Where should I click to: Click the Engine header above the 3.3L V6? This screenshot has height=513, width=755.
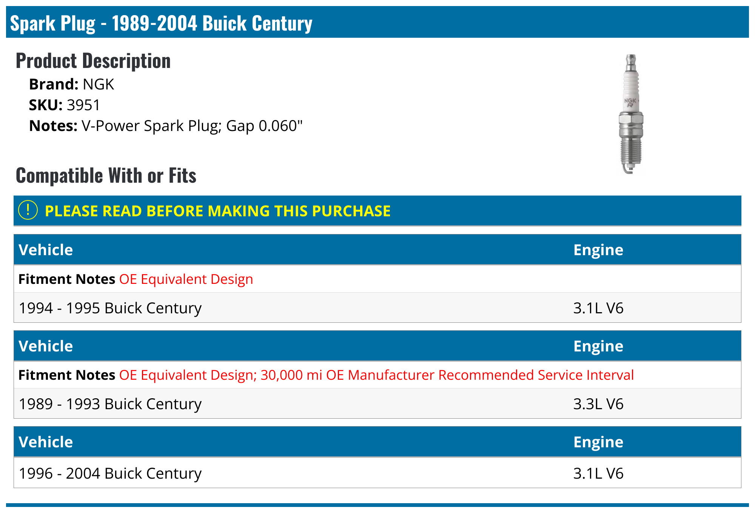click(x=598, y=346)
